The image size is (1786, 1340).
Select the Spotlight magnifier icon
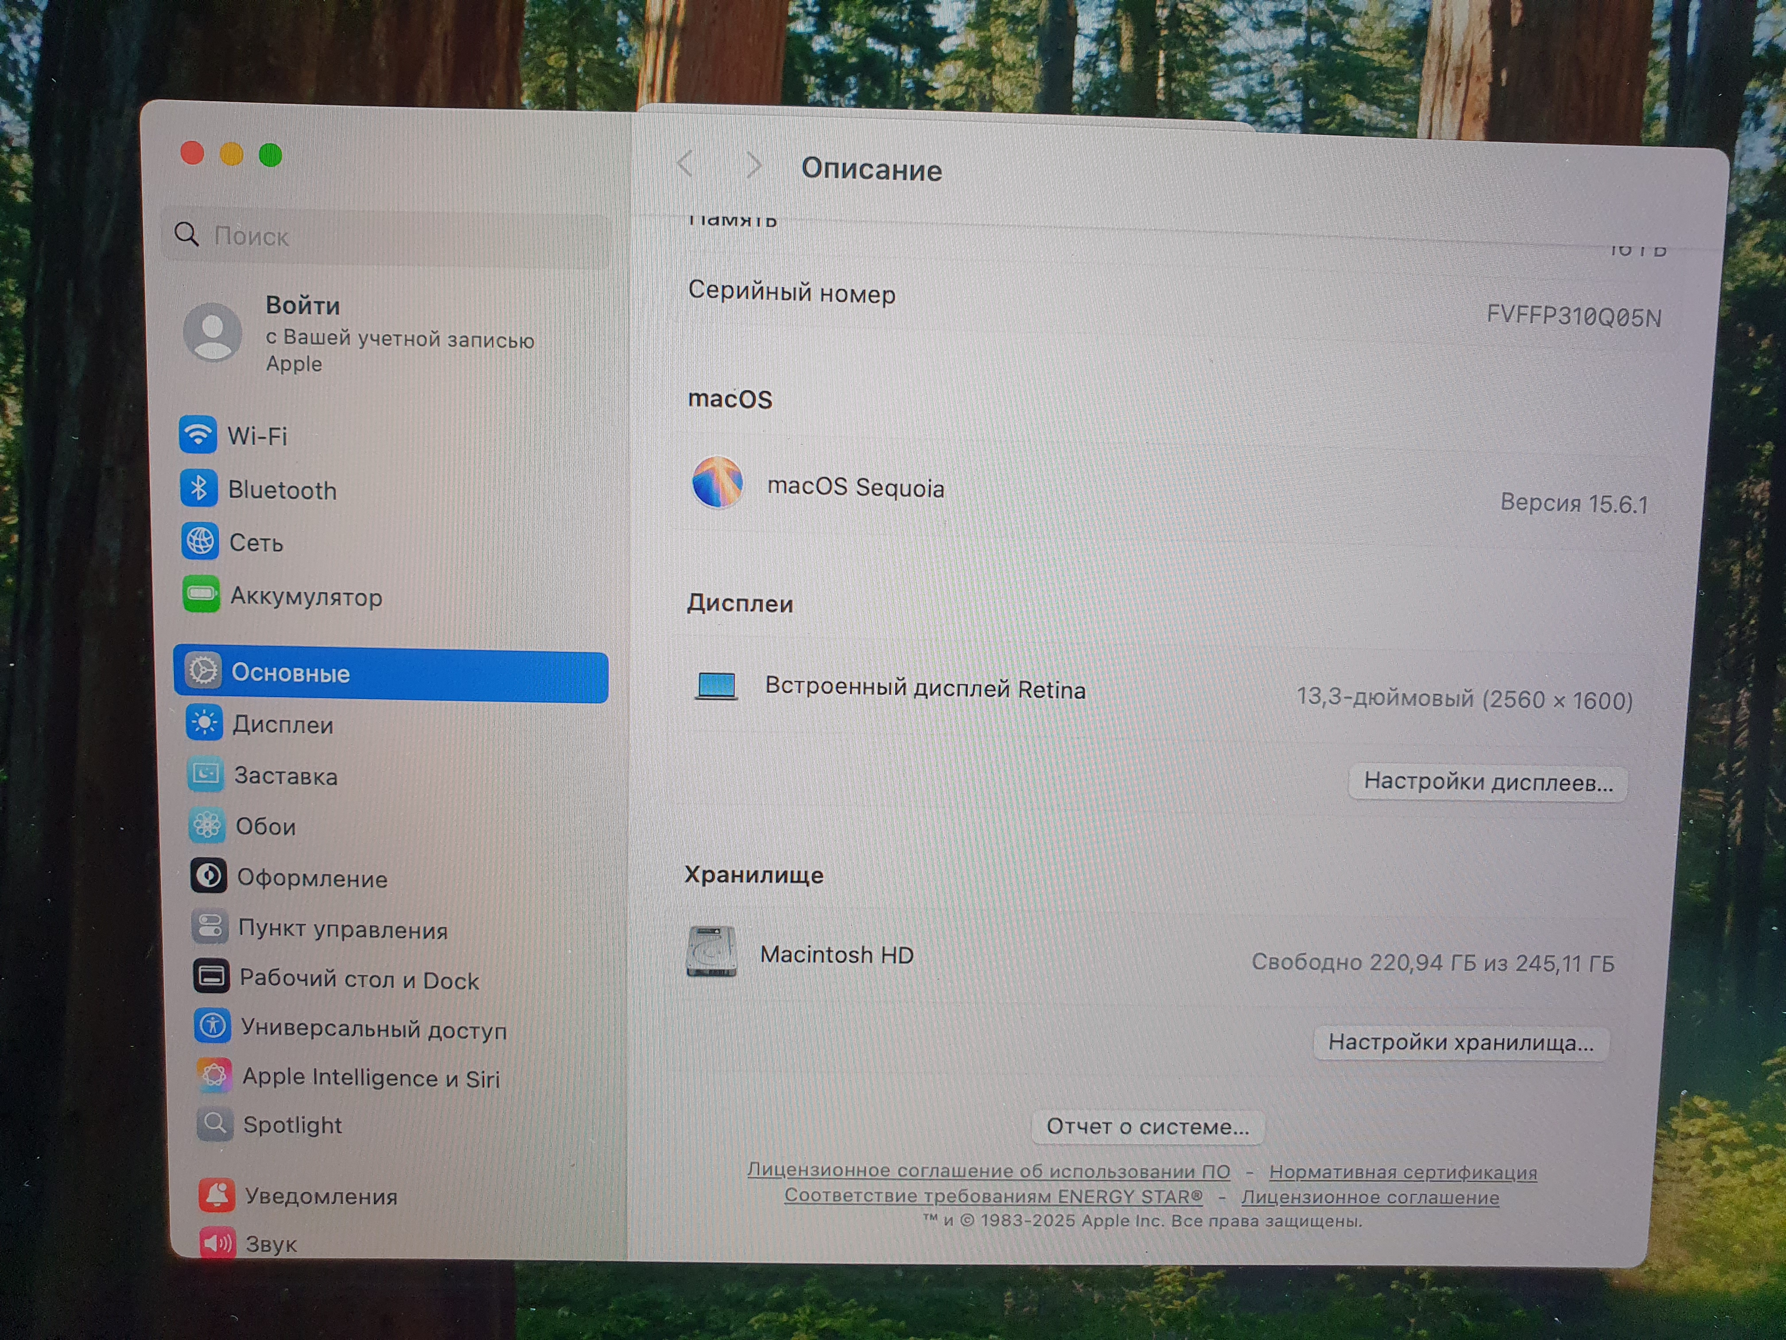tap(215, 1124)
